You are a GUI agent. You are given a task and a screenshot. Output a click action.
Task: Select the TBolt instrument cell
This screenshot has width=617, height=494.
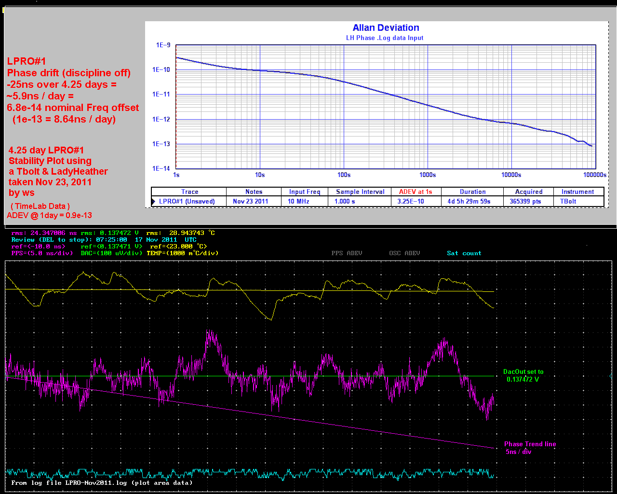point(568,202)
